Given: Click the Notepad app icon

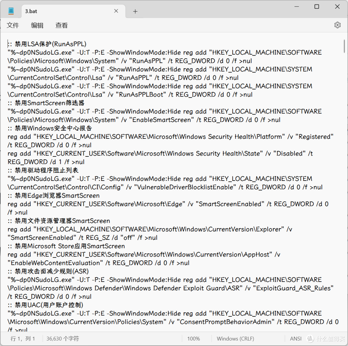Looking at the screenshot, I should 11,11.
